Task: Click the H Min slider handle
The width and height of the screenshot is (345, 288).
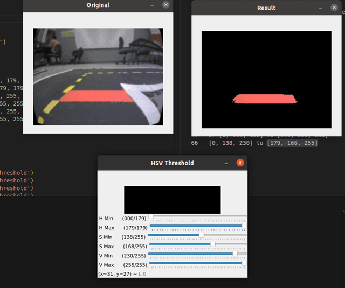Action: (x=151, y=216)
